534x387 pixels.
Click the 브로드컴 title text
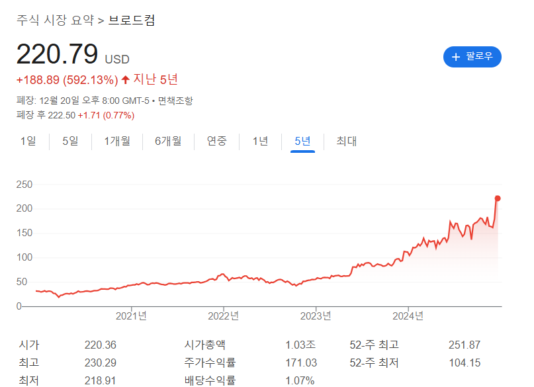[132, 20]
